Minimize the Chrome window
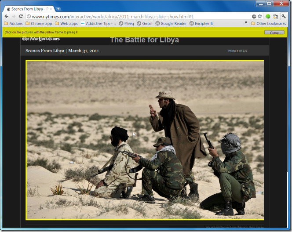Viewport: 292px width, 232px height. [x=261, y=4]
